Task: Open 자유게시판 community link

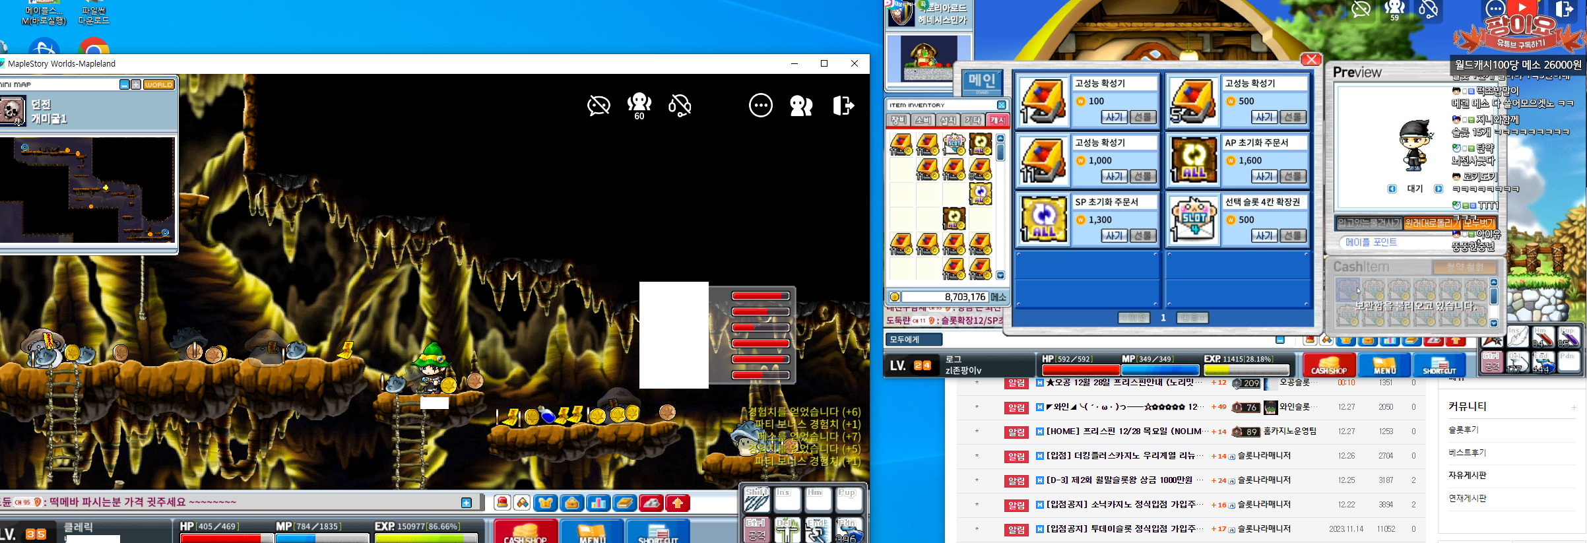Action: tap(1467, 475)
